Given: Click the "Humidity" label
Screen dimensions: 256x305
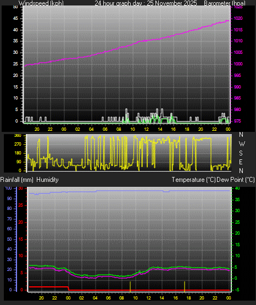Looking at the screenshot, I should click(x=47, y=180).
